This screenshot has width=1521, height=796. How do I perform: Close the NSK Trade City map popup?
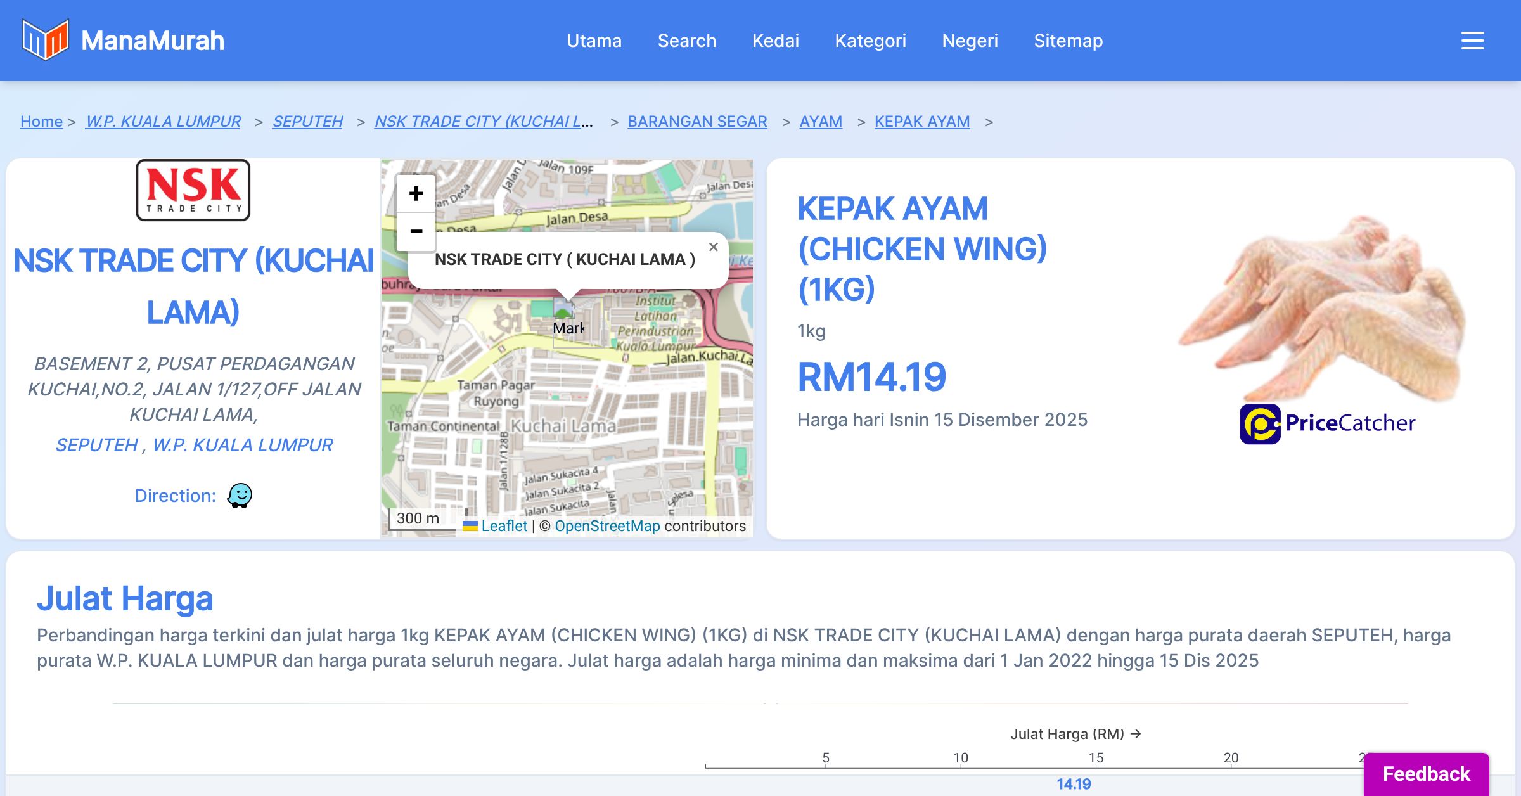coord(713,247)
